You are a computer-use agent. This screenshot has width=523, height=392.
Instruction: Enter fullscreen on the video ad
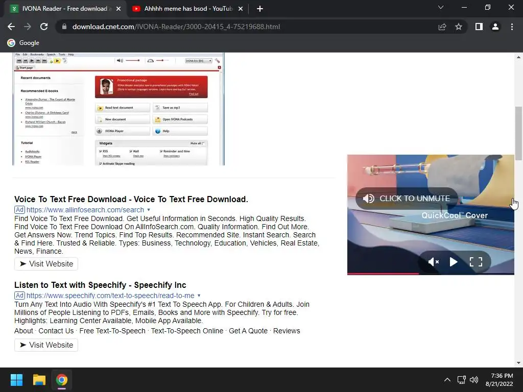pyautogui.click(x=476, y=262)
